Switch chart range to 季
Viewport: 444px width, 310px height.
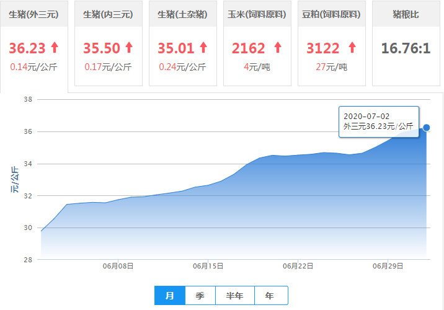click(200, 296)
